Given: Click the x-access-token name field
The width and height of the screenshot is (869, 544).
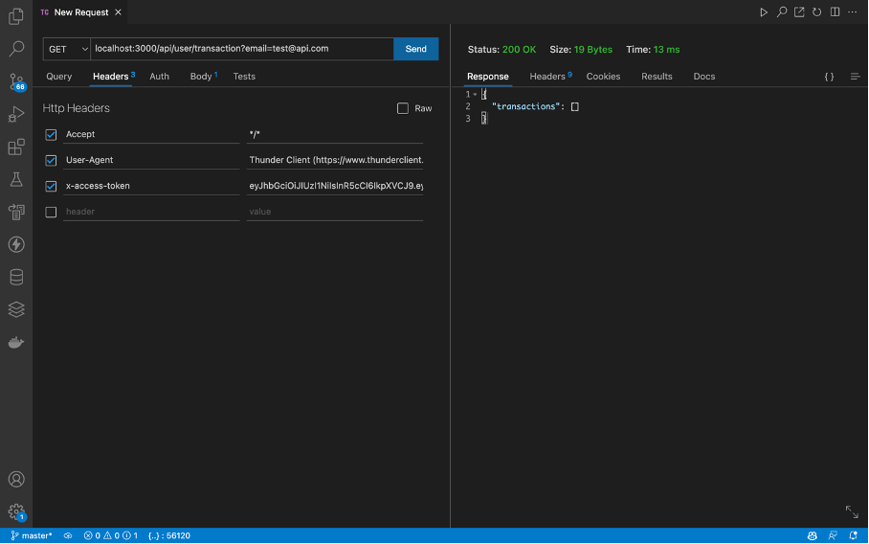Looking at the screenshot, I should click(x=151, y=186).
